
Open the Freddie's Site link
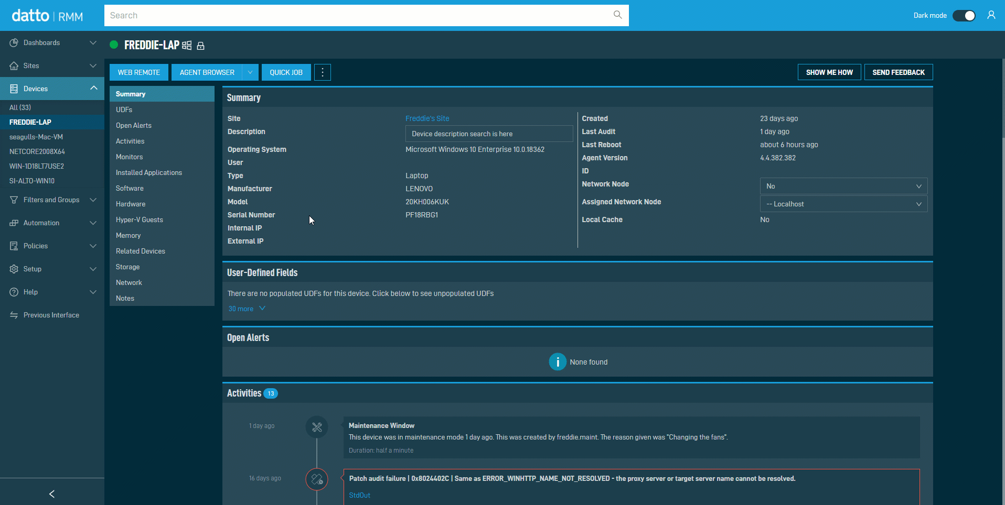coord(427,118)
